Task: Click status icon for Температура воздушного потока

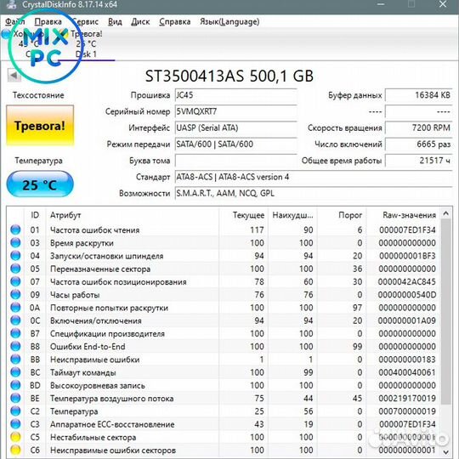Action: 15,398
